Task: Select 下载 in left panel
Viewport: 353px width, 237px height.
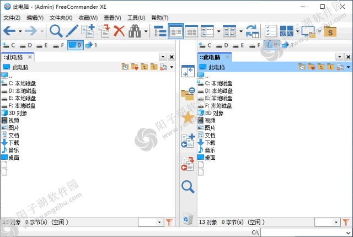Action: pos(10,143)
